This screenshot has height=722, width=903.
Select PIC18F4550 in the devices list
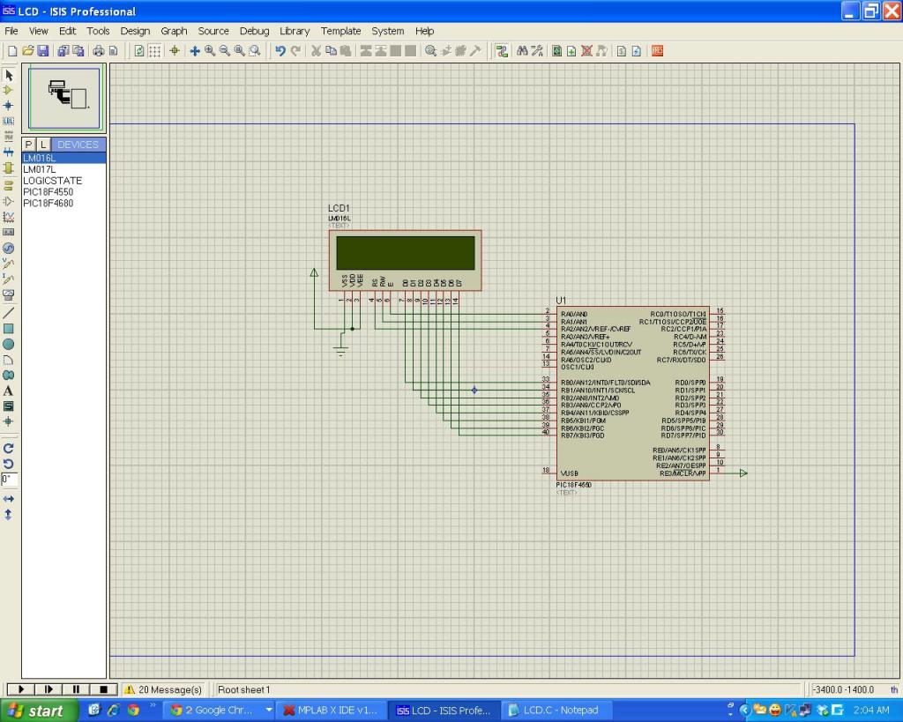pos(49,191)
